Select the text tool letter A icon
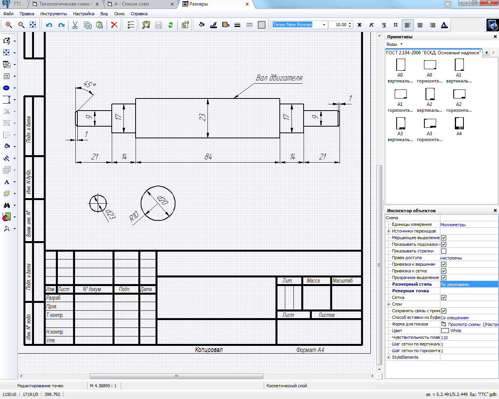Screen dimensions: 499x399 click(7, 182)
